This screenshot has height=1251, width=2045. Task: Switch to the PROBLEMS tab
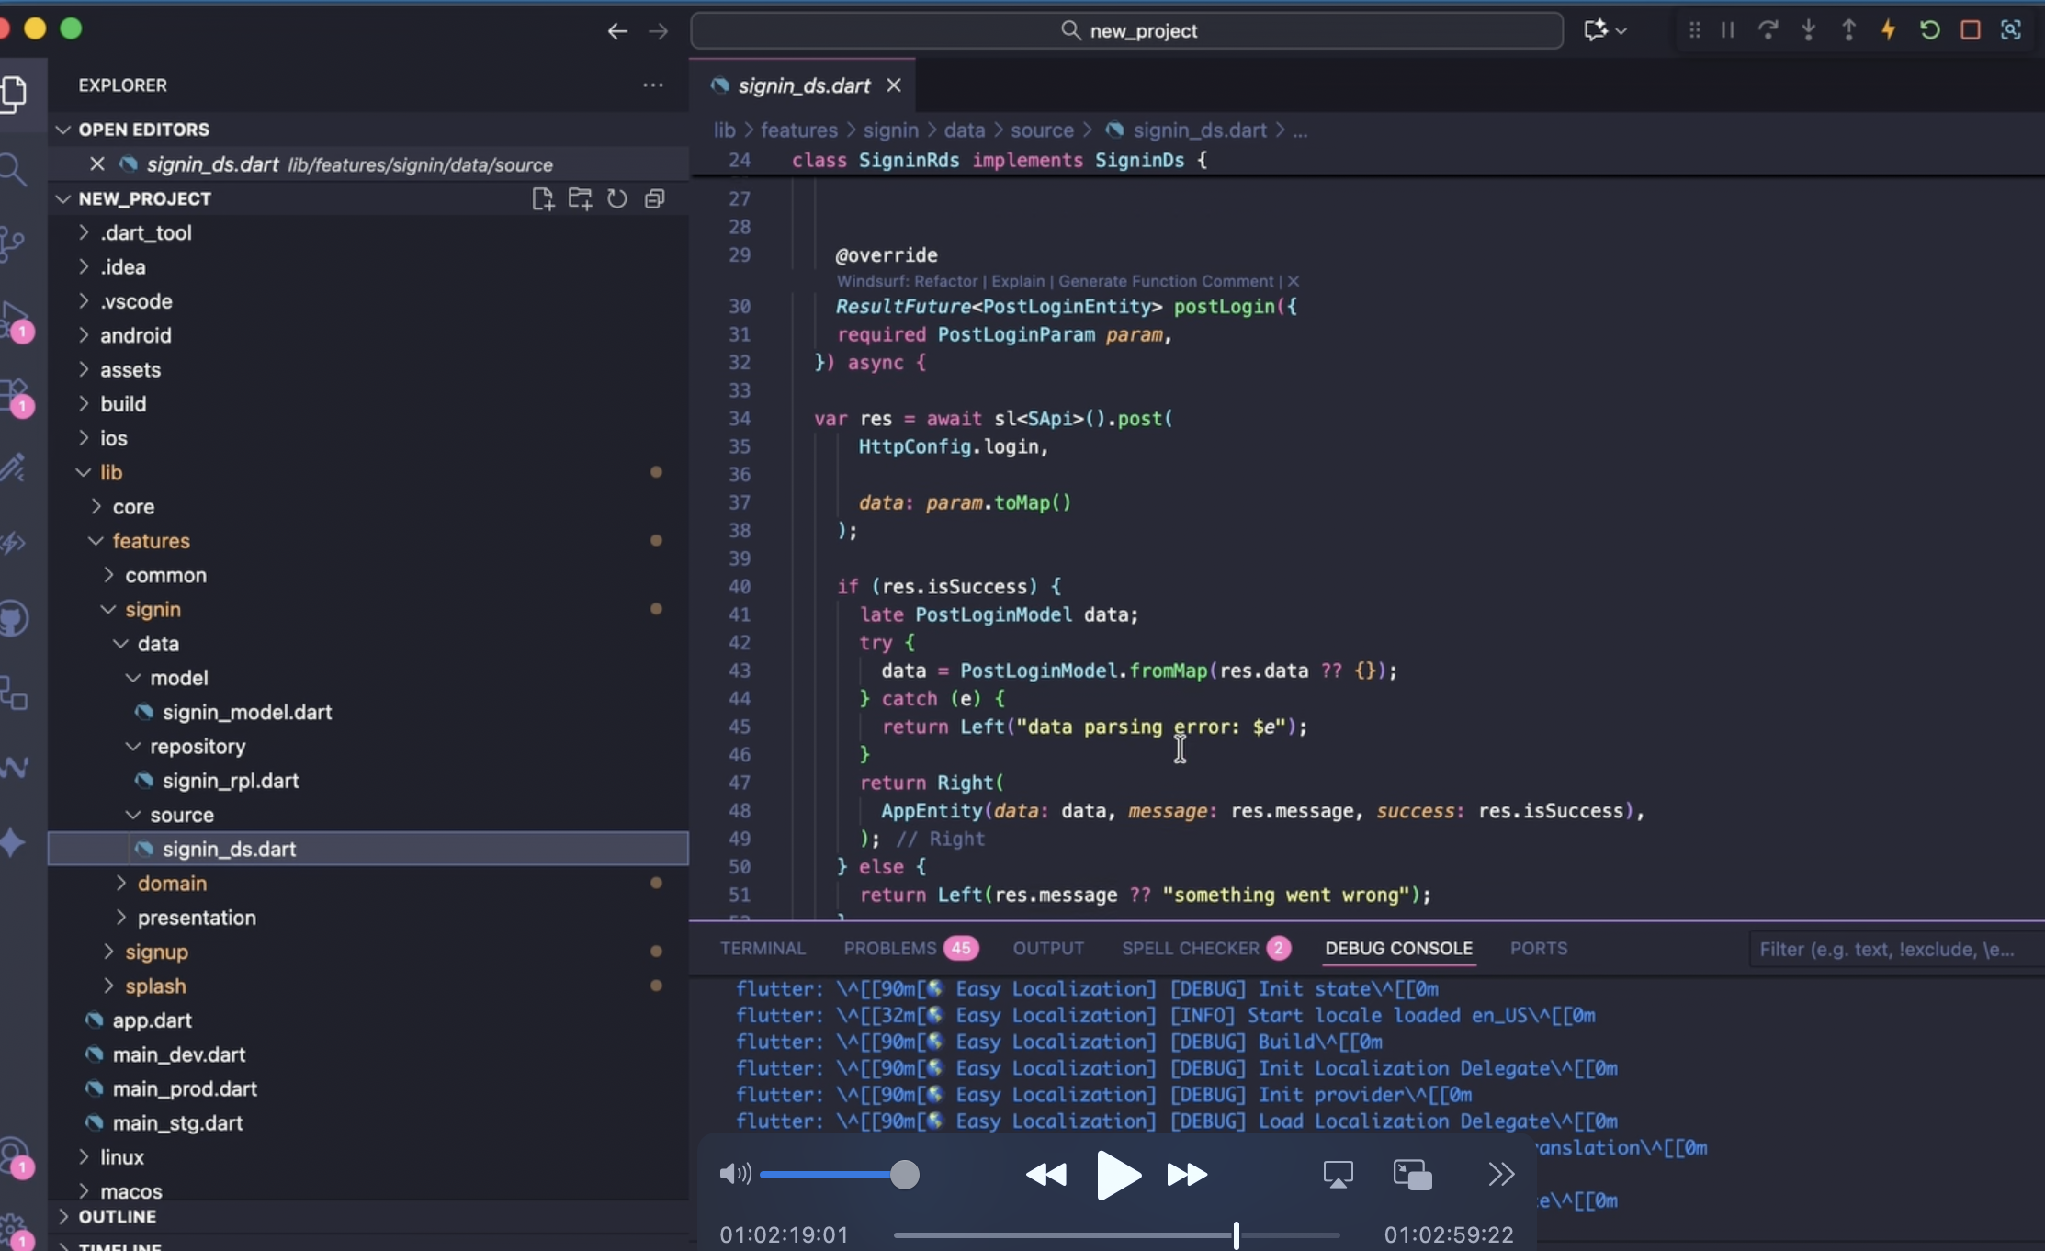coord(892,948)
